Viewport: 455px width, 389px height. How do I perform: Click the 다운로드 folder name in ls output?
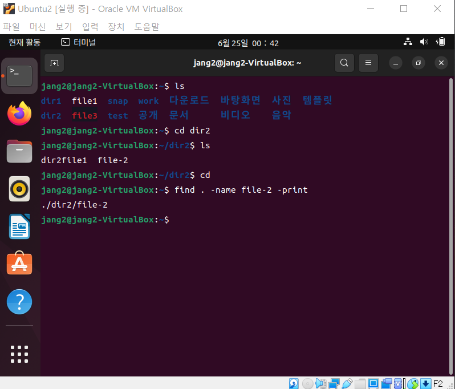pos(189,100)
